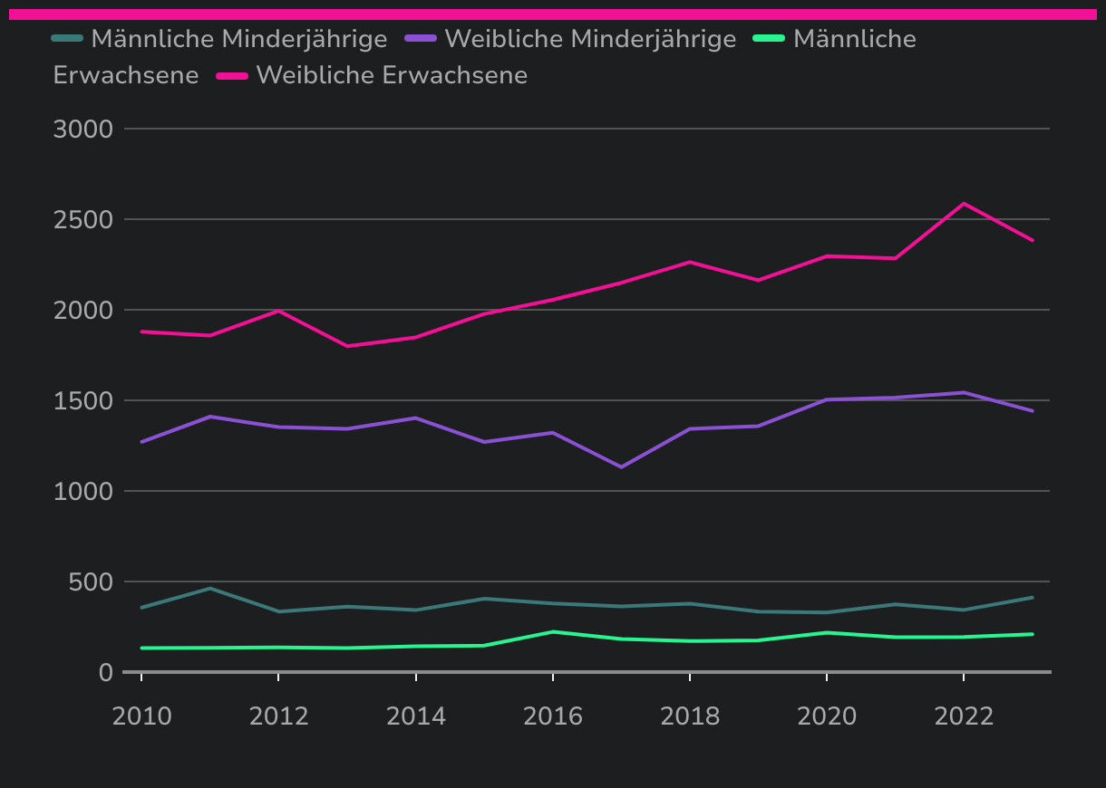
Task: Click the 2010 x-axis label
Action: (x=141, y=716)
